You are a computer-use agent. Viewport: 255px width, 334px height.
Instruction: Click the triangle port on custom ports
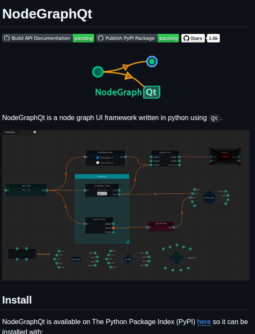(x=113, y=232)
